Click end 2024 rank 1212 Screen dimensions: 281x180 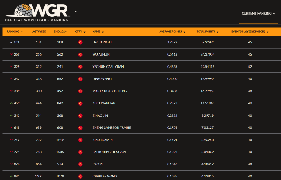(60, 140)
